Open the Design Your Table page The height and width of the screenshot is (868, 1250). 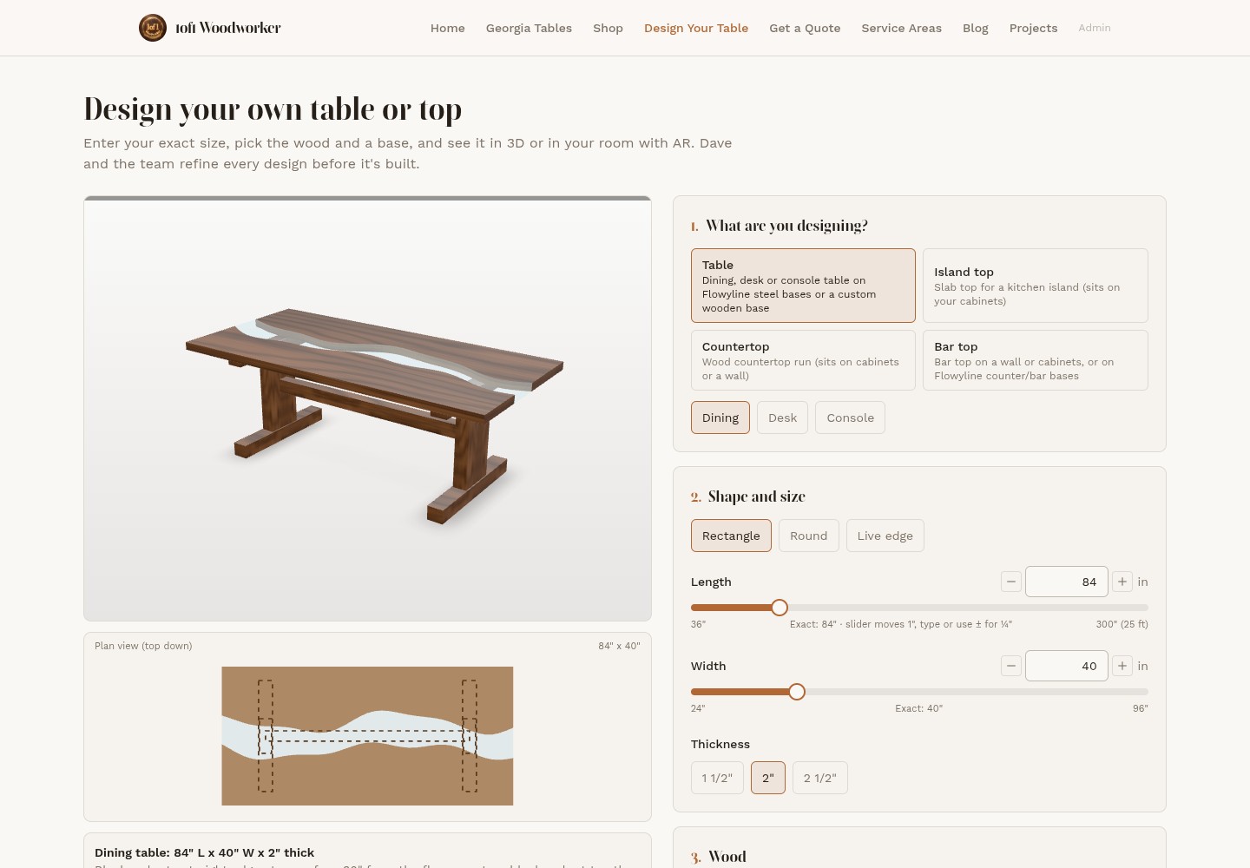coord(696,28)
